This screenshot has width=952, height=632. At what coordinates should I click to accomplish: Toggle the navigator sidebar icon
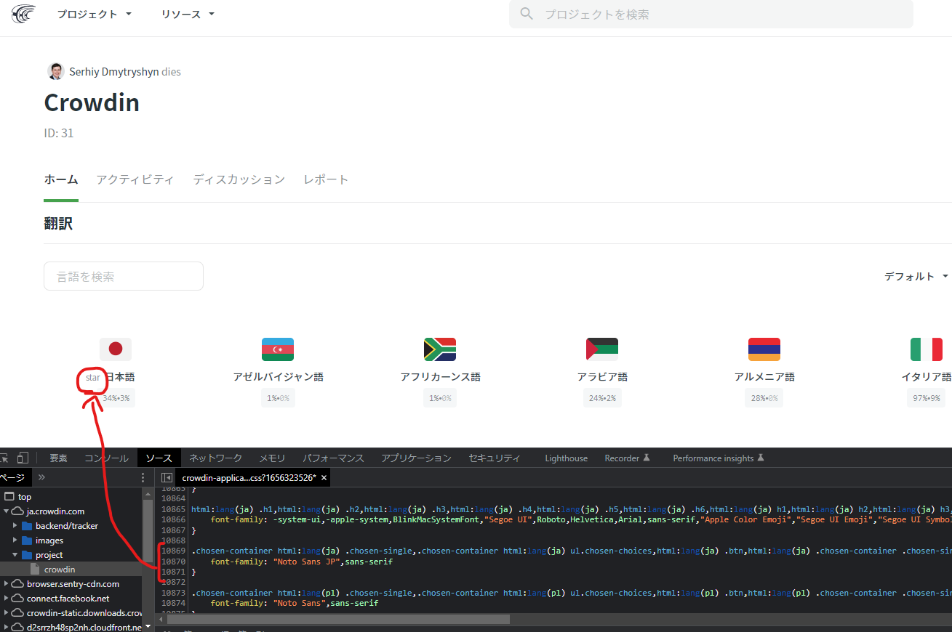click(167, 477)
